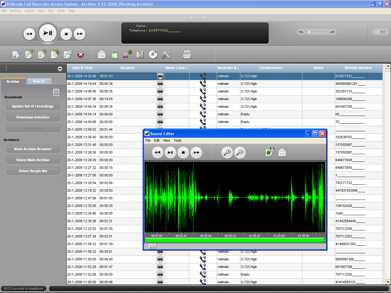Sort by Date & Time column header
The image size is (391, 293).
click(x=82, y=68)
